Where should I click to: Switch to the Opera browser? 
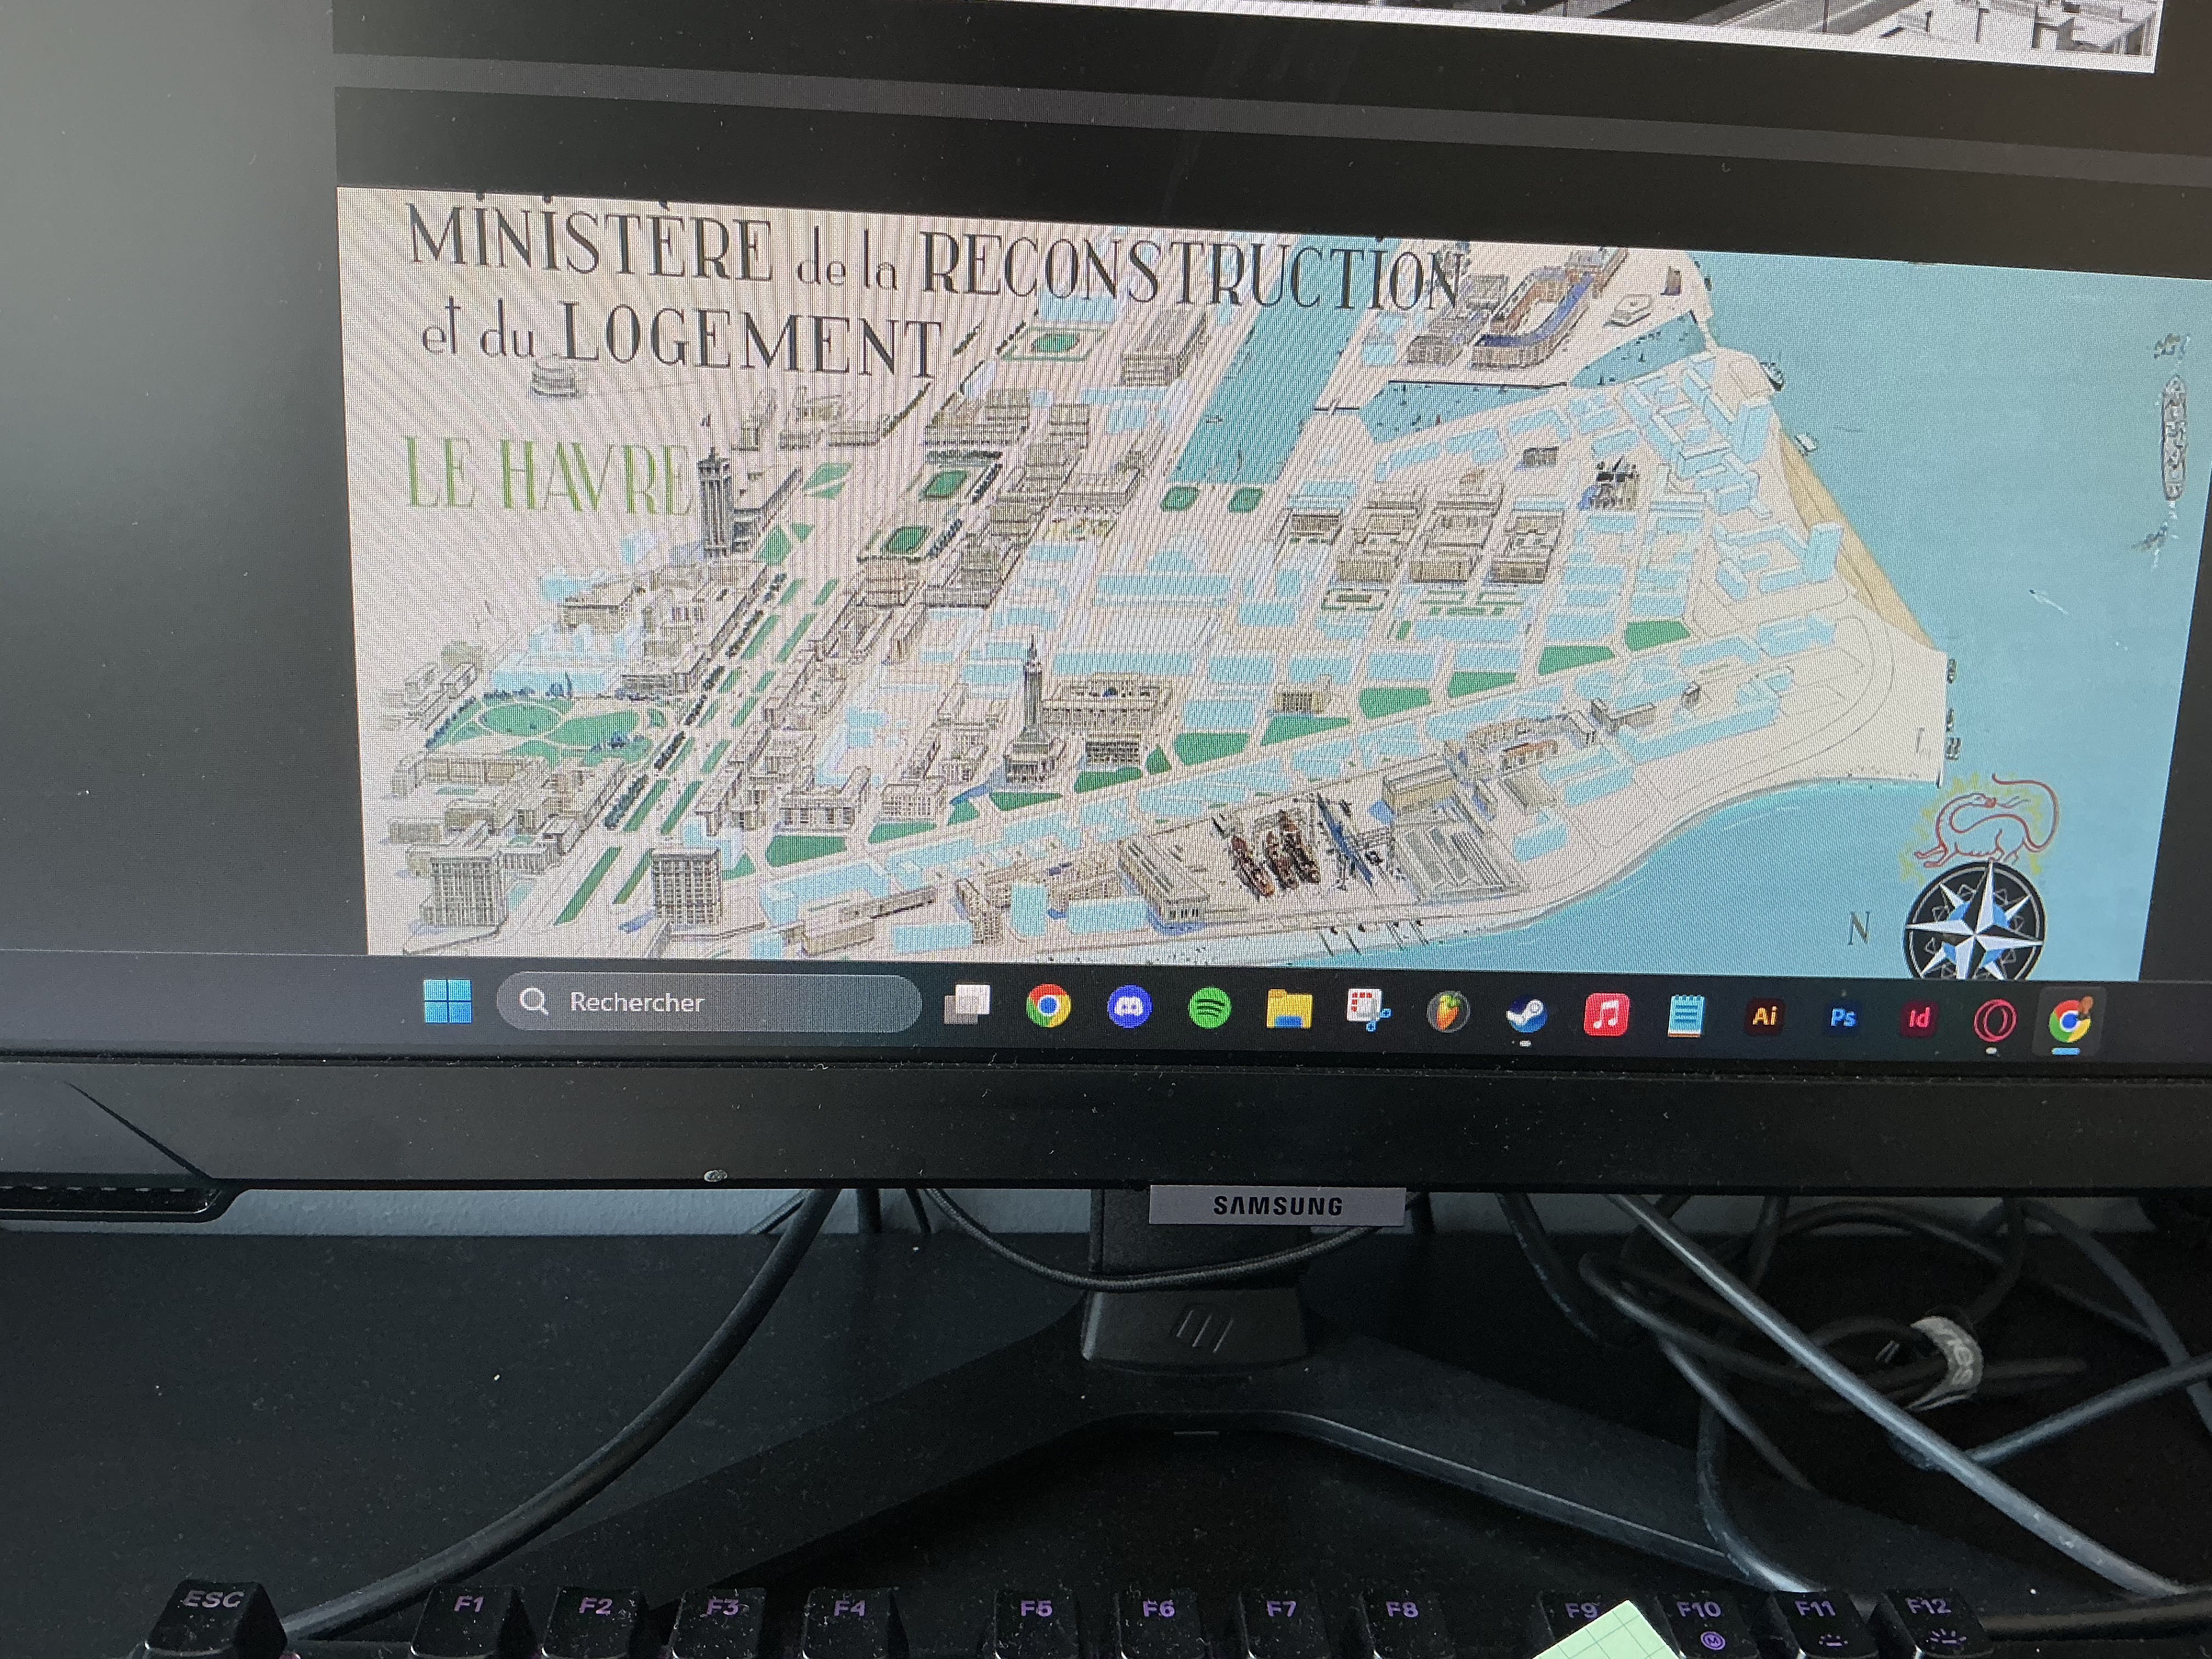[x=1994, y=1021]
